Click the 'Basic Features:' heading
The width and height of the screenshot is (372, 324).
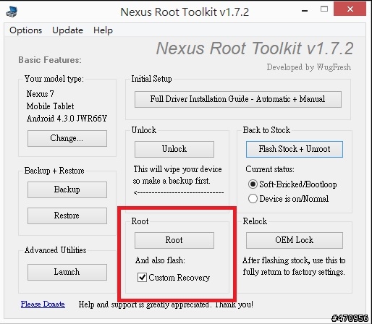coord(50,60)
